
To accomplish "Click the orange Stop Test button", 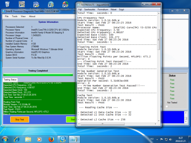I will [19, 119].
